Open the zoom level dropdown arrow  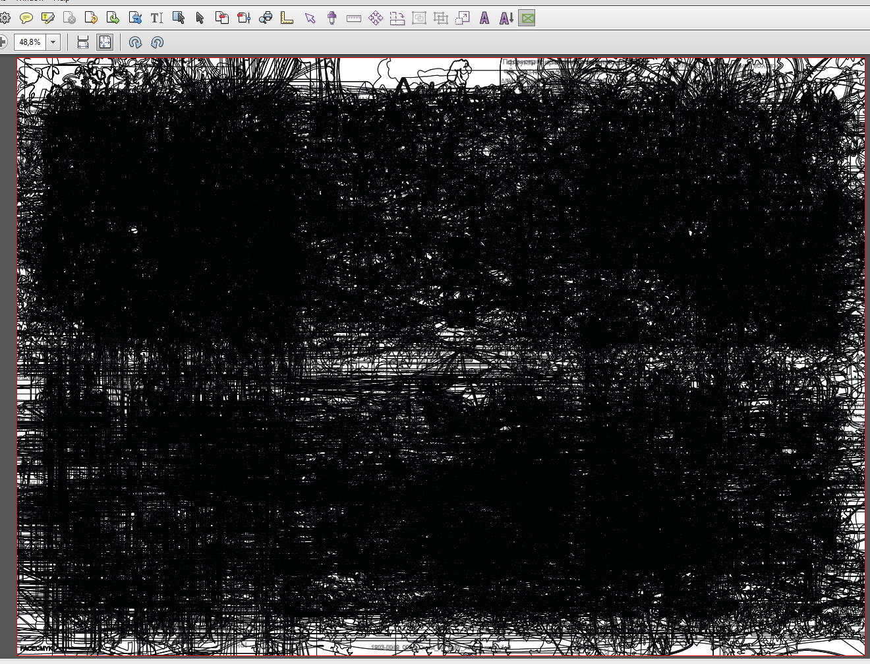point(53,42)
